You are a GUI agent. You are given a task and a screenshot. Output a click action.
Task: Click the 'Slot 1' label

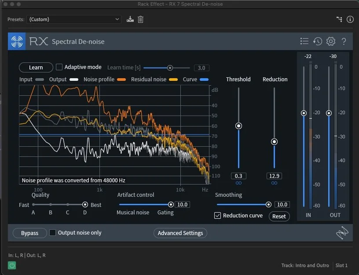(341, 265)
